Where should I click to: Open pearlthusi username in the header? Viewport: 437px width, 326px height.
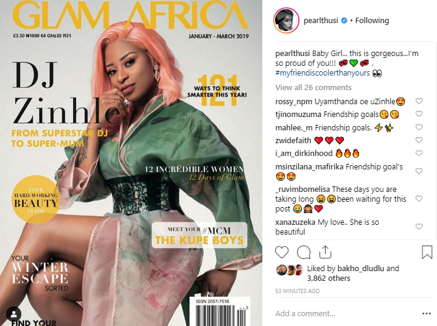pyautogui.click(x=321, y=20)
